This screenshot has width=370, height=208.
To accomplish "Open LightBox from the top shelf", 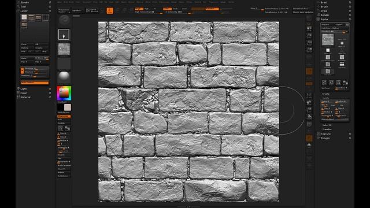I will (76, 10).
